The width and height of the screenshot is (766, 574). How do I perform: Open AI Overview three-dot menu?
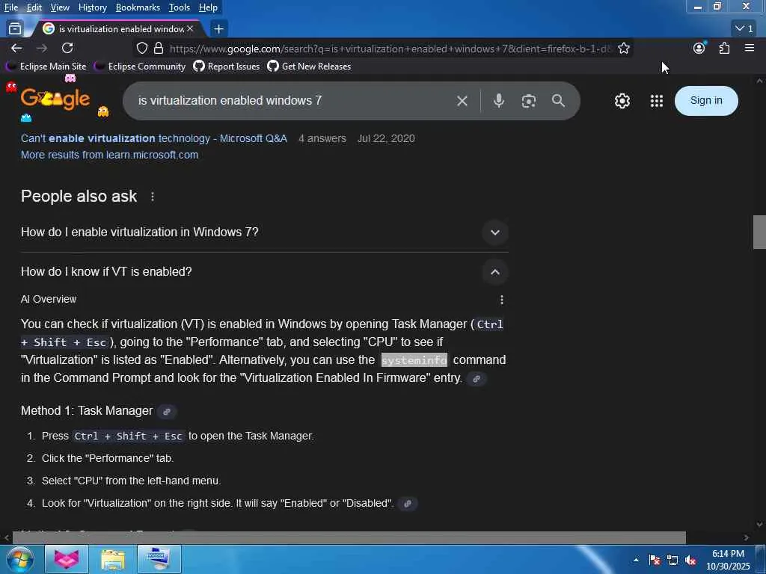click(x=502, y=300)
